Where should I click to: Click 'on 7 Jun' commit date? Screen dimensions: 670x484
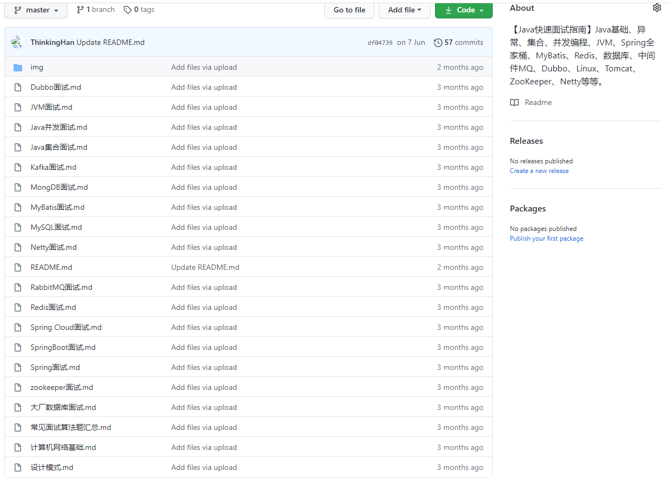(x=411, y=42)
